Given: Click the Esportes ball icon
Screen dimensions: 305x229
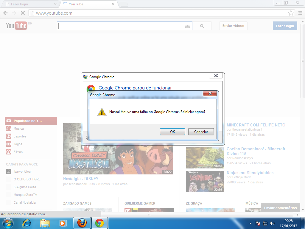Looking at the screenshot, I should [x=9, y=136].
